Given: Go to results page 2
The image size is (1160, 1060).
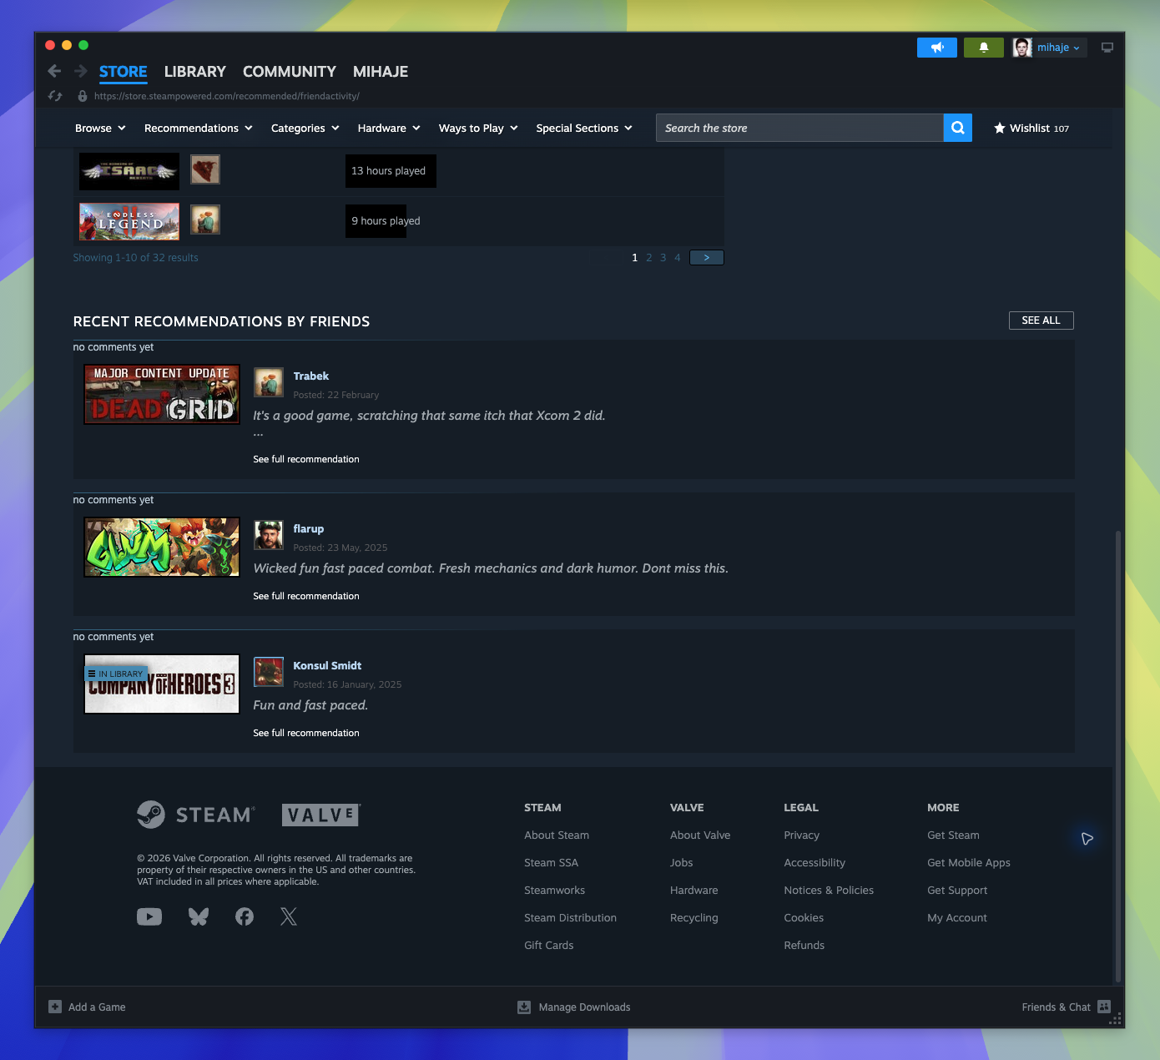Looking at the screenshot, I should click(x=649, y=257).
